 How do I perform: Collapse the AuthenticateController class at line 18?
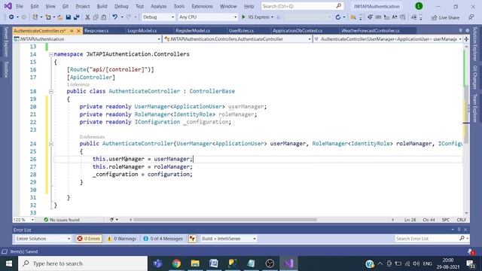coord(50,92)
